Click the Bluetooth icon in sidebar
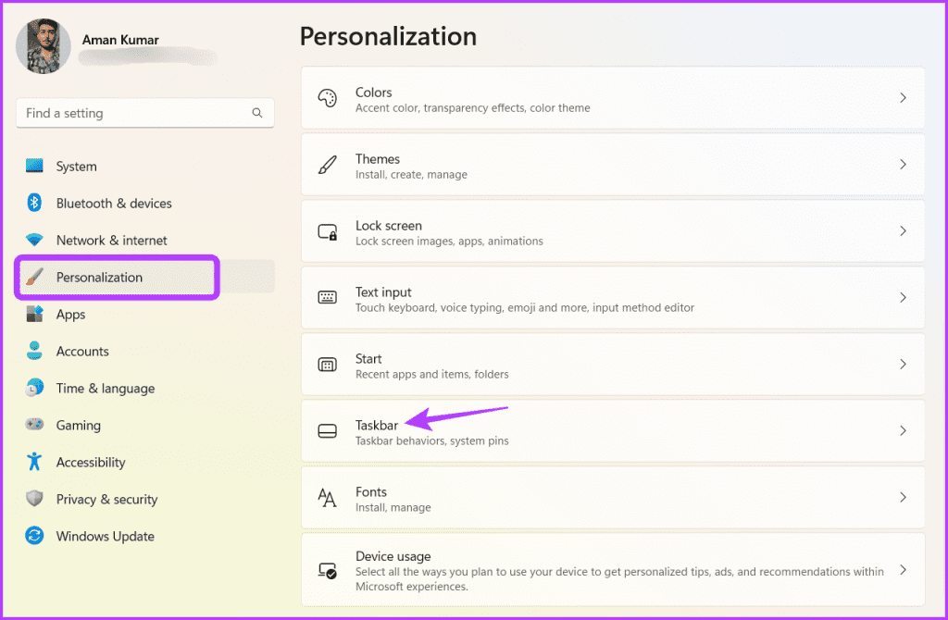 (x=34, y=203)
